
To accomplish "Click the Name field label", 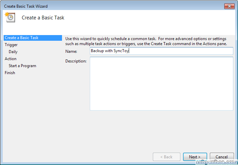I will [71, 51].
